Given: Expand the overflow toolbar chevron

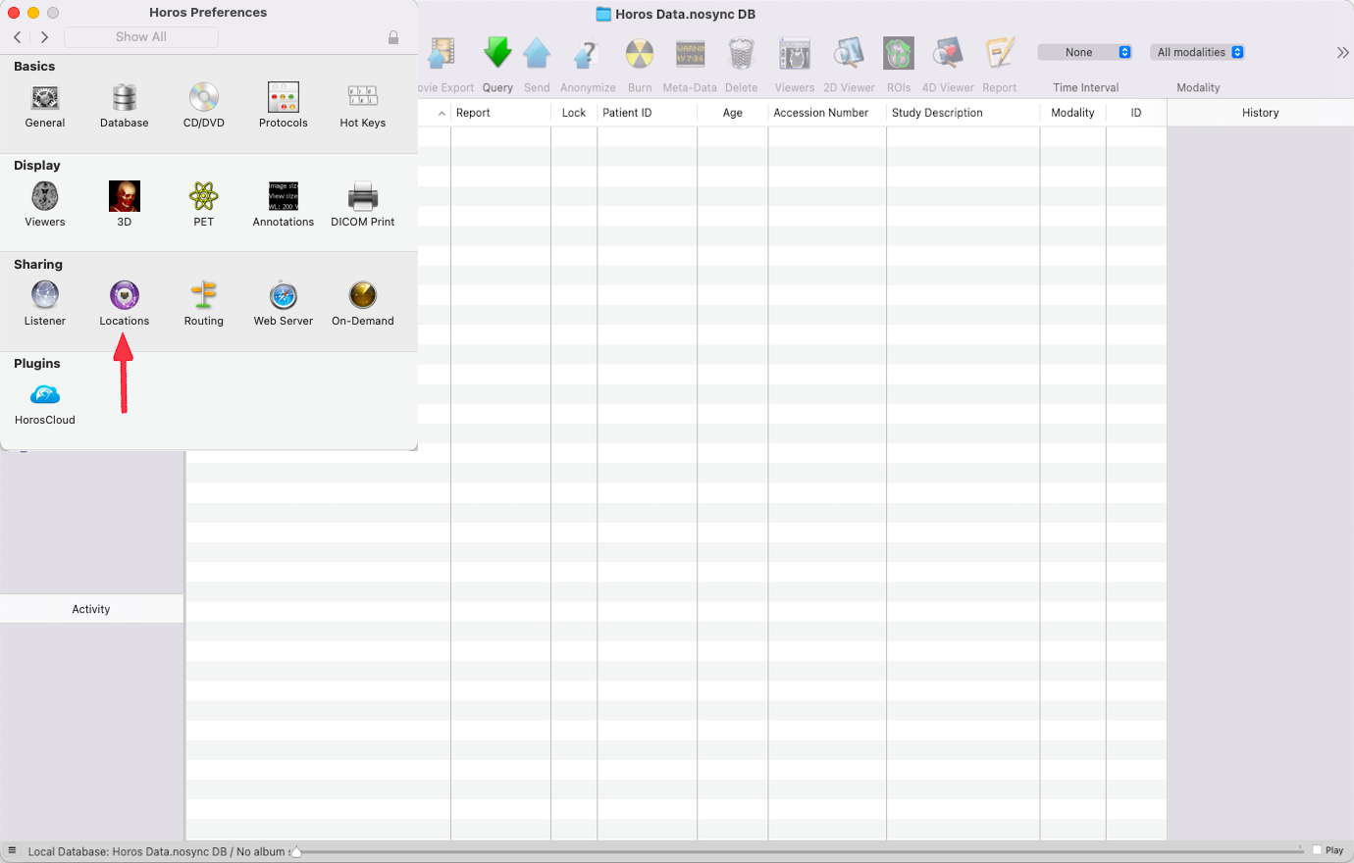Looking at the screenshot, I should (1342, 53).
